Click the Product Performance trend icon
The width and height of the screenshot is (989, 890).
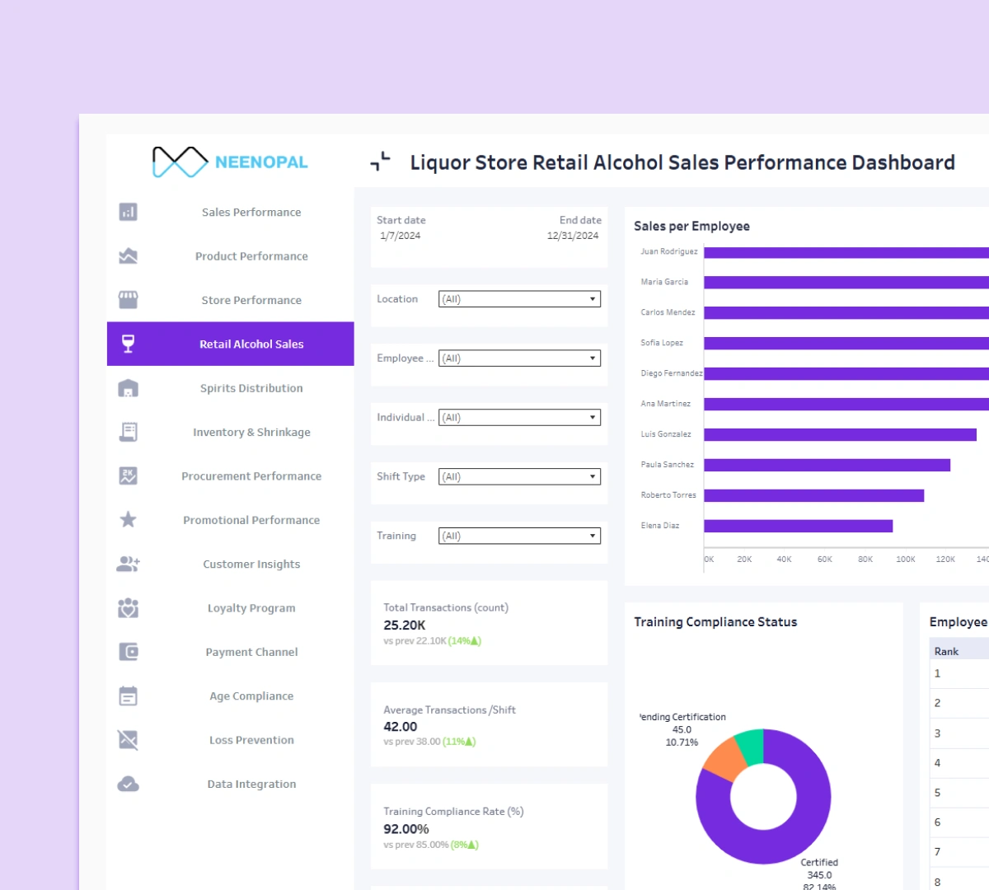click(x=128, y=255)
